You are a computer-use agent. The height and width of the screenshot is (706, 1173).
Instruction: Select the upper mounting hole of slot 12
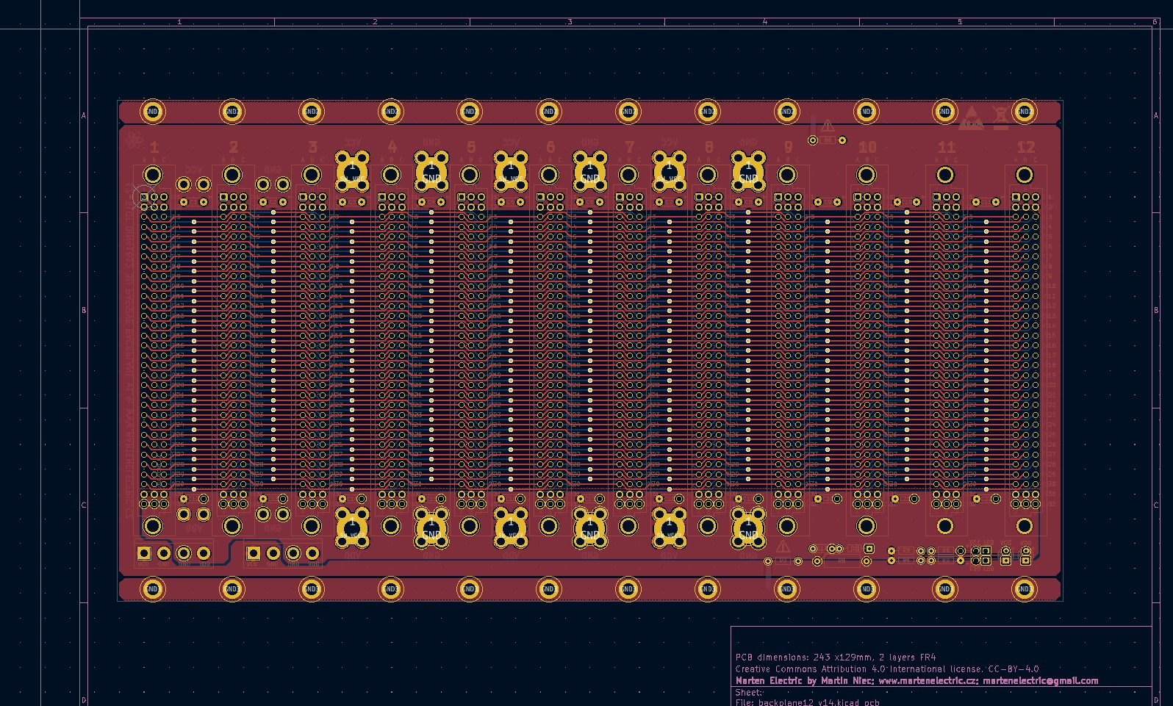pos(1024,175)
